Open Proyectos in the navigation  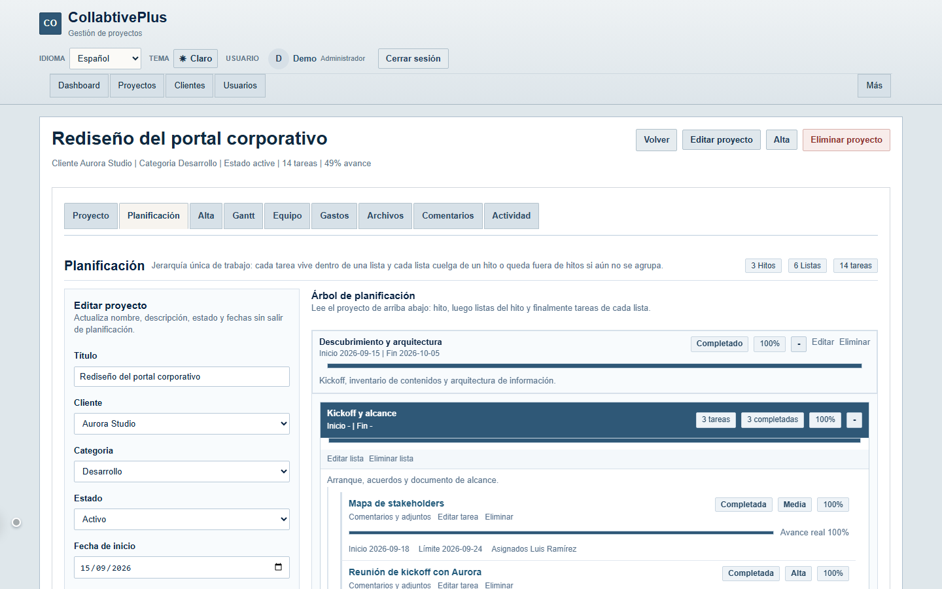[137, 86]
